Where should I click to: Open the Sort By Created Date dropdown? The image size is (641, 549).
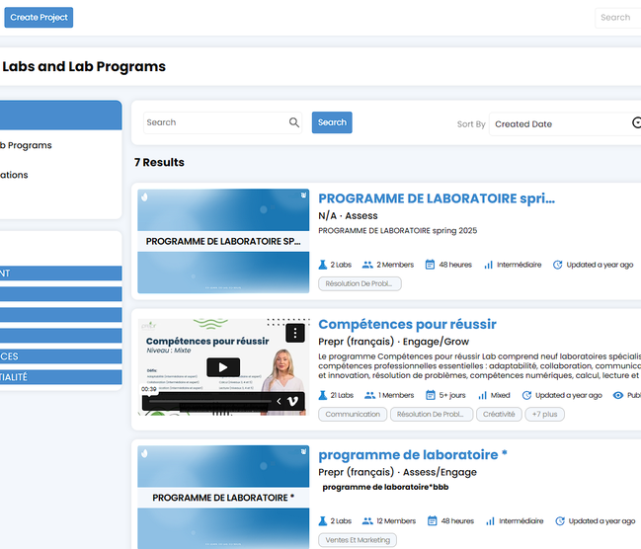click(x=565, y=124)
